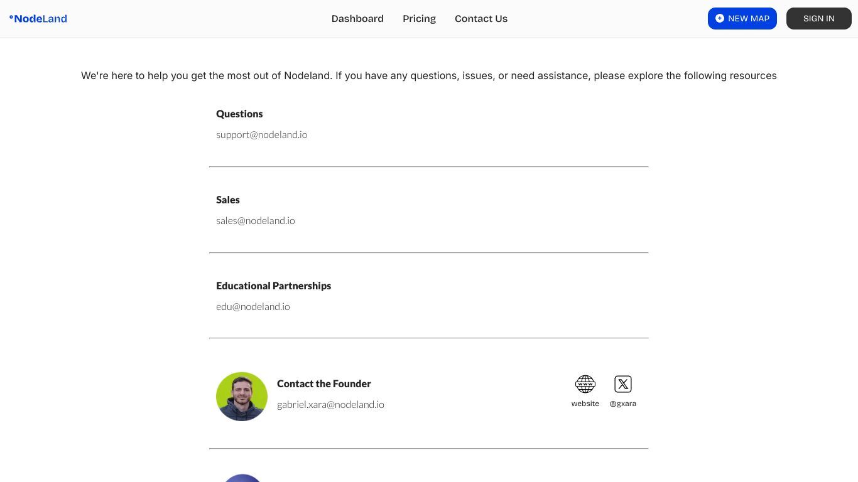Click the Contact the Founder heading

(324, 383)
